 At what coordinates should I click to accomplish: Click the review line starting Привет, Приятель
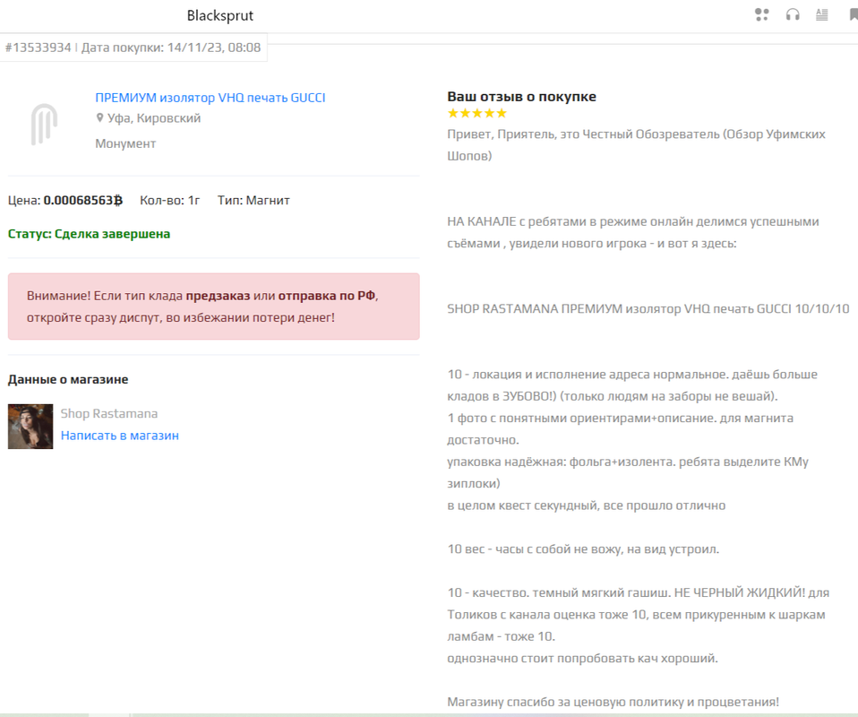click(637, 134)
